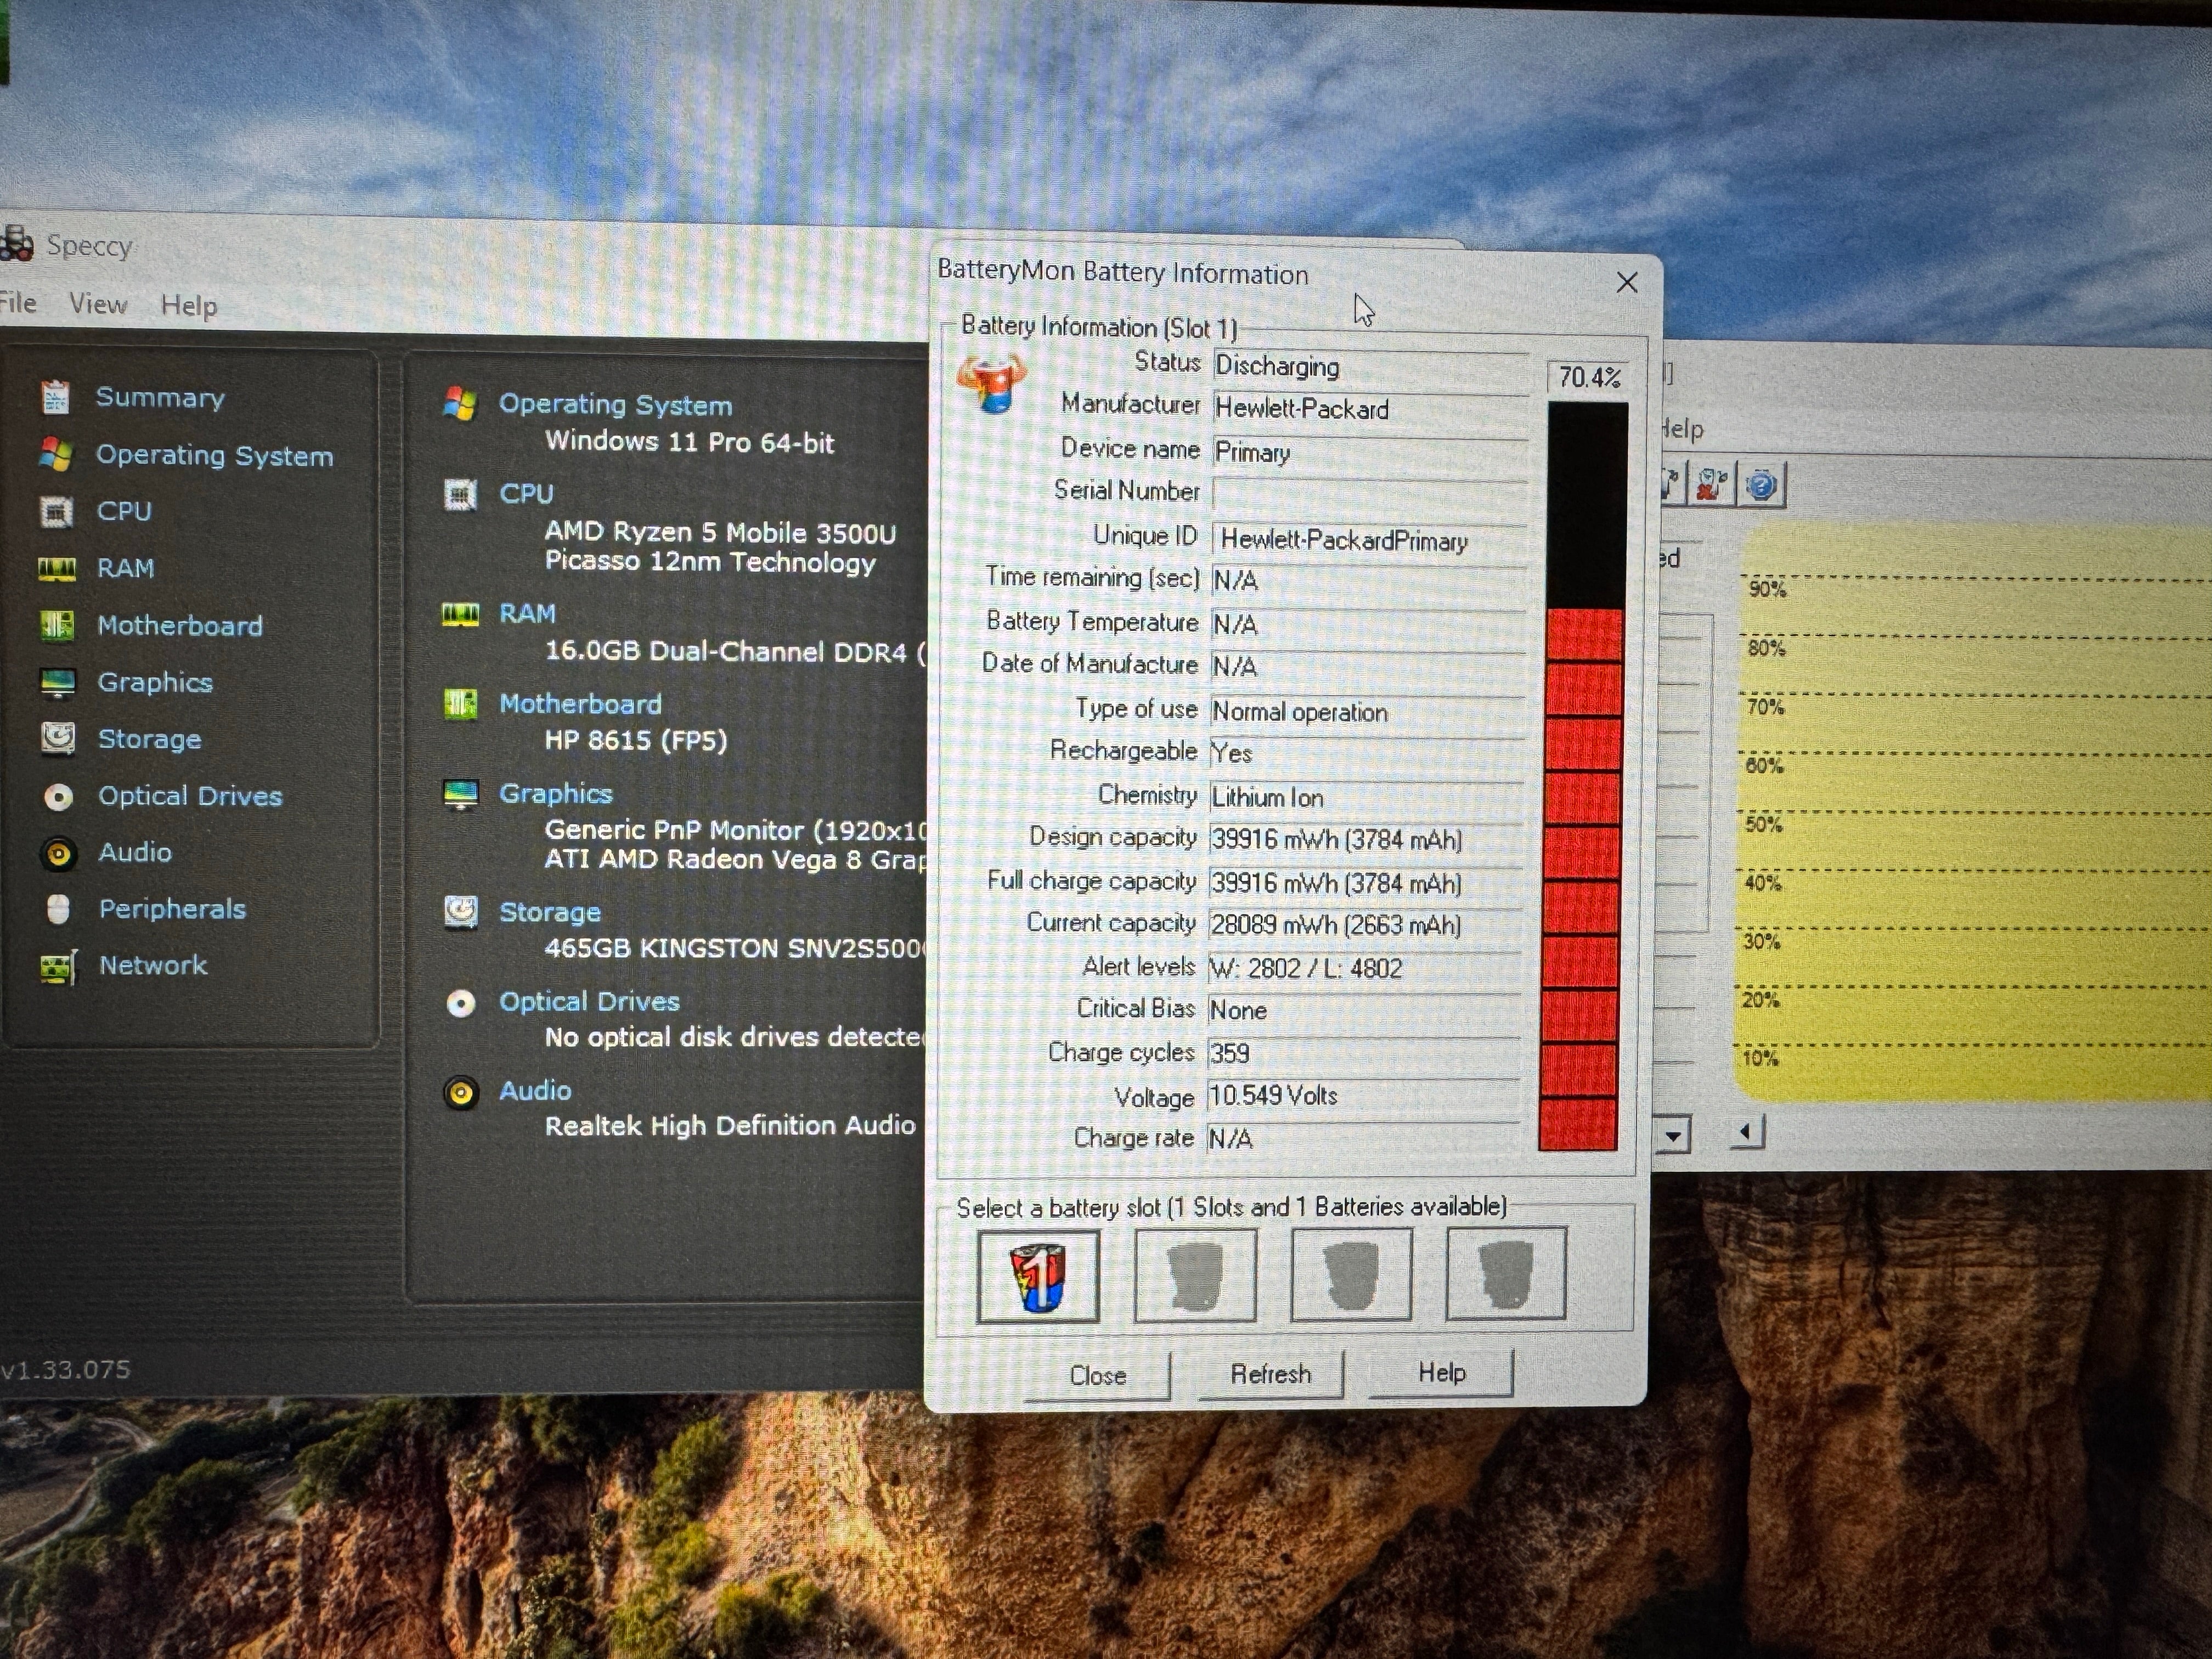Open Peripherals in Speccy's sidebar

tap(172, 909)
